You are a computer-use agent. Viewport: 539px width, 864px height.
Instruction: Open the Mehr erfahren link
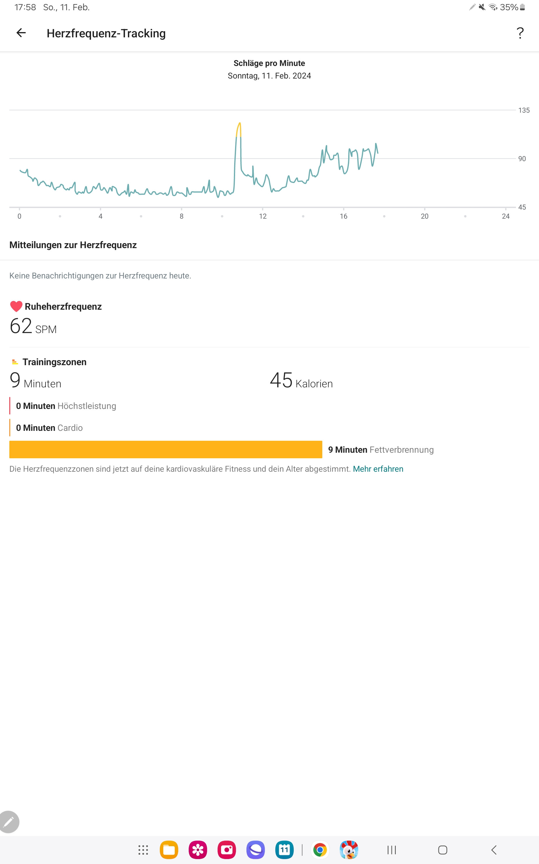tap(378, 469)
